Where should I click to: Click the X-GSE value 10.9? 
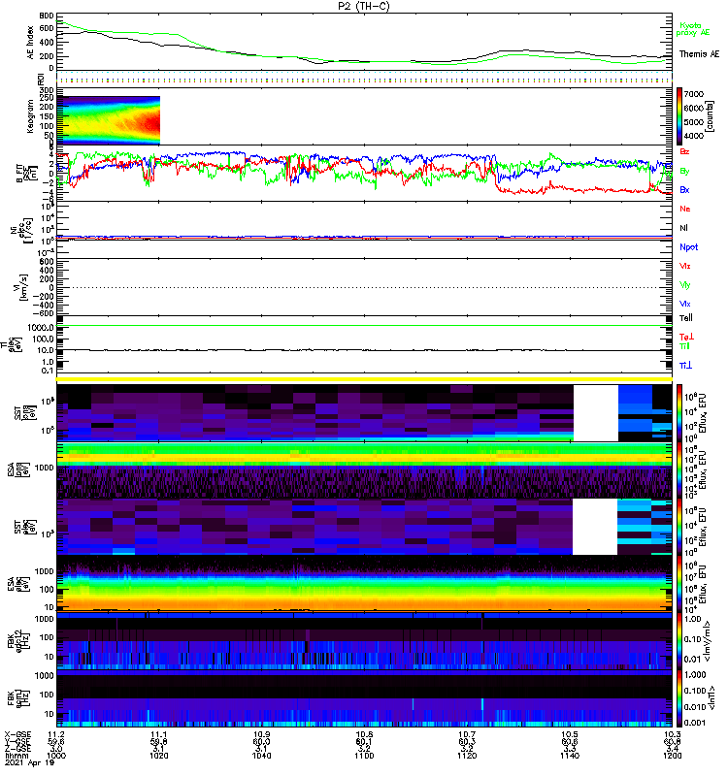(261, 734)
